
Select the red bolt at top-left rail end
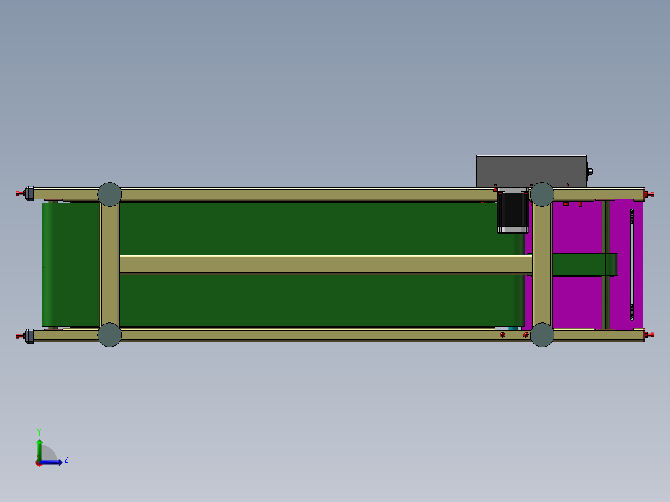(21, 193)
